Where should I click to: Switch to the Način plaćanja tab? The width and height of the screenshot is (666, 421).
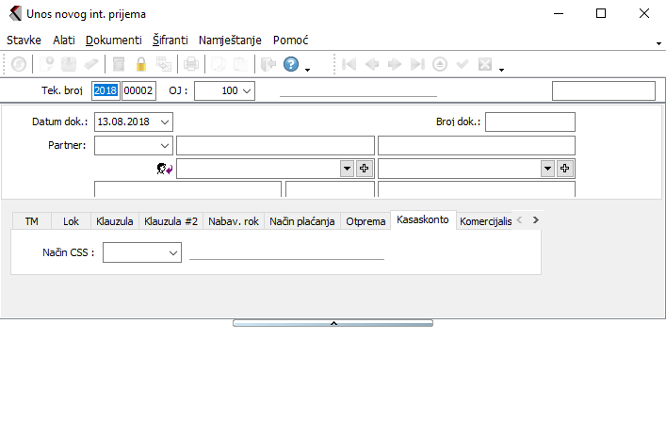coord(301,221)
